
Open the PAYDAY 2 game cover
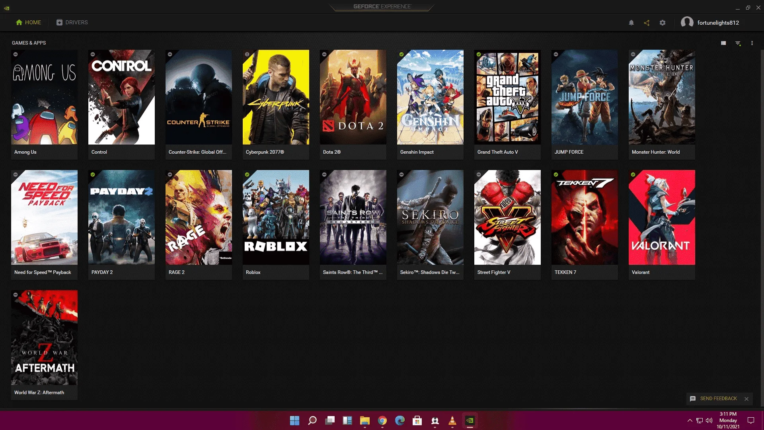click(x=121, y=217)
